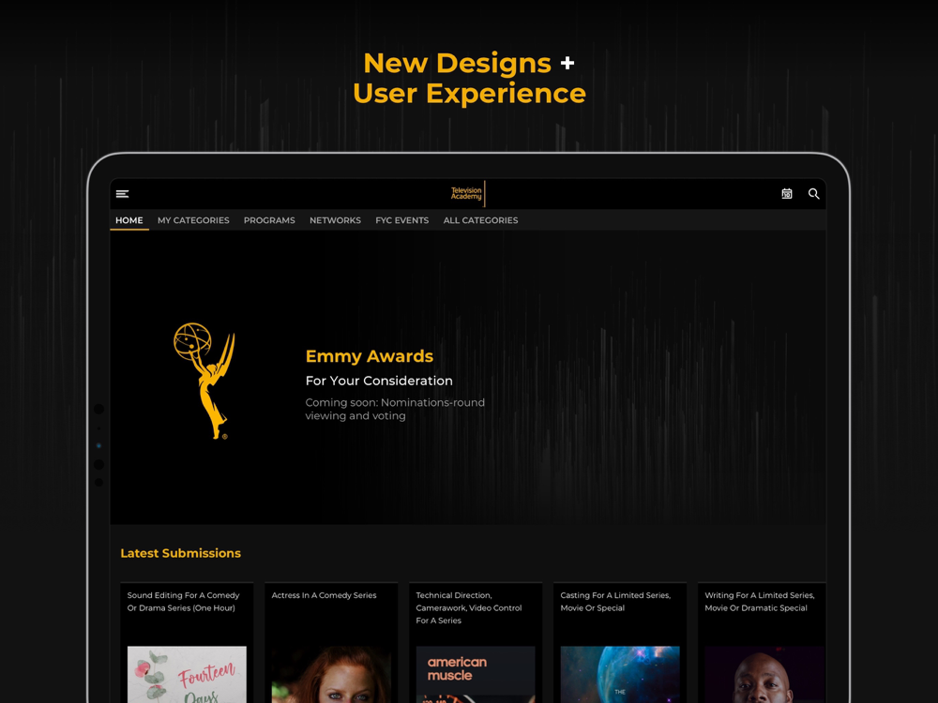
Task: Select the red-haired woman poster thumbnail
Action: 331,674
